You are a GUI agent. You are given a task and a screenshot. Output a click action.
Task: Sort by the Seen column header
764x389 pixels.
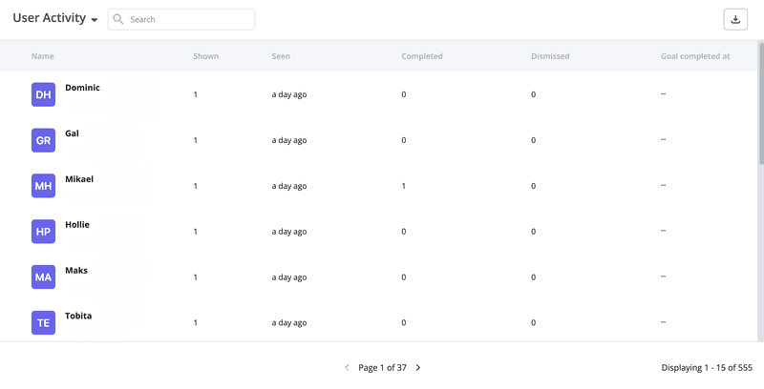click(281, 56)
